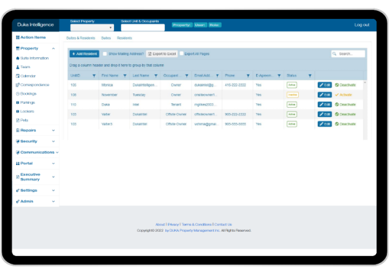389x276 pixels.
Task: Click the Select Unit & Occupants field
Action: click(x=143, y=27)
